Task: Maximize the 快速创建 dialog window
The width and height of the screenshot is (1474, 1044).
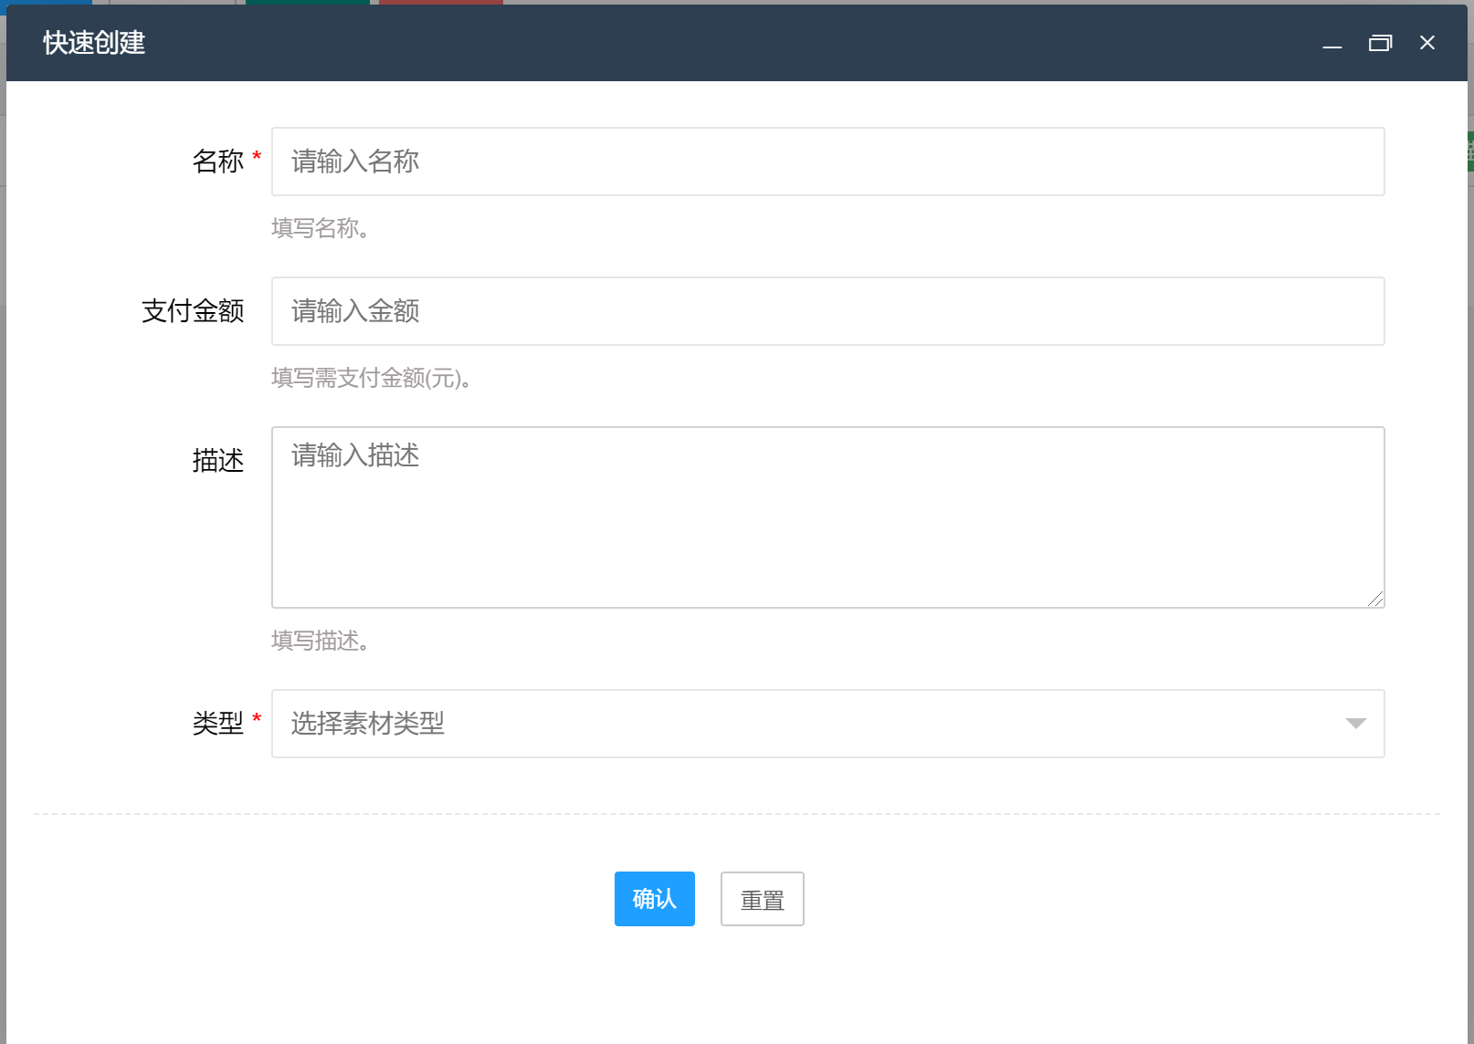Action: (x=1380, y=43)
